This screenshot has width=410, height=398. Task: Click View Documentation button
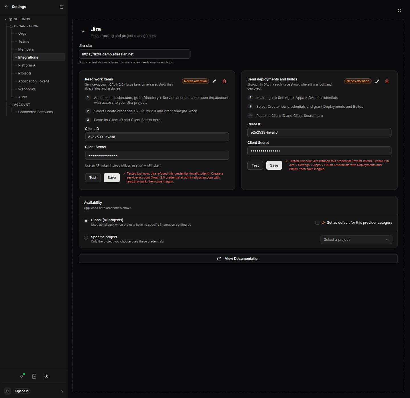point(238,259)
